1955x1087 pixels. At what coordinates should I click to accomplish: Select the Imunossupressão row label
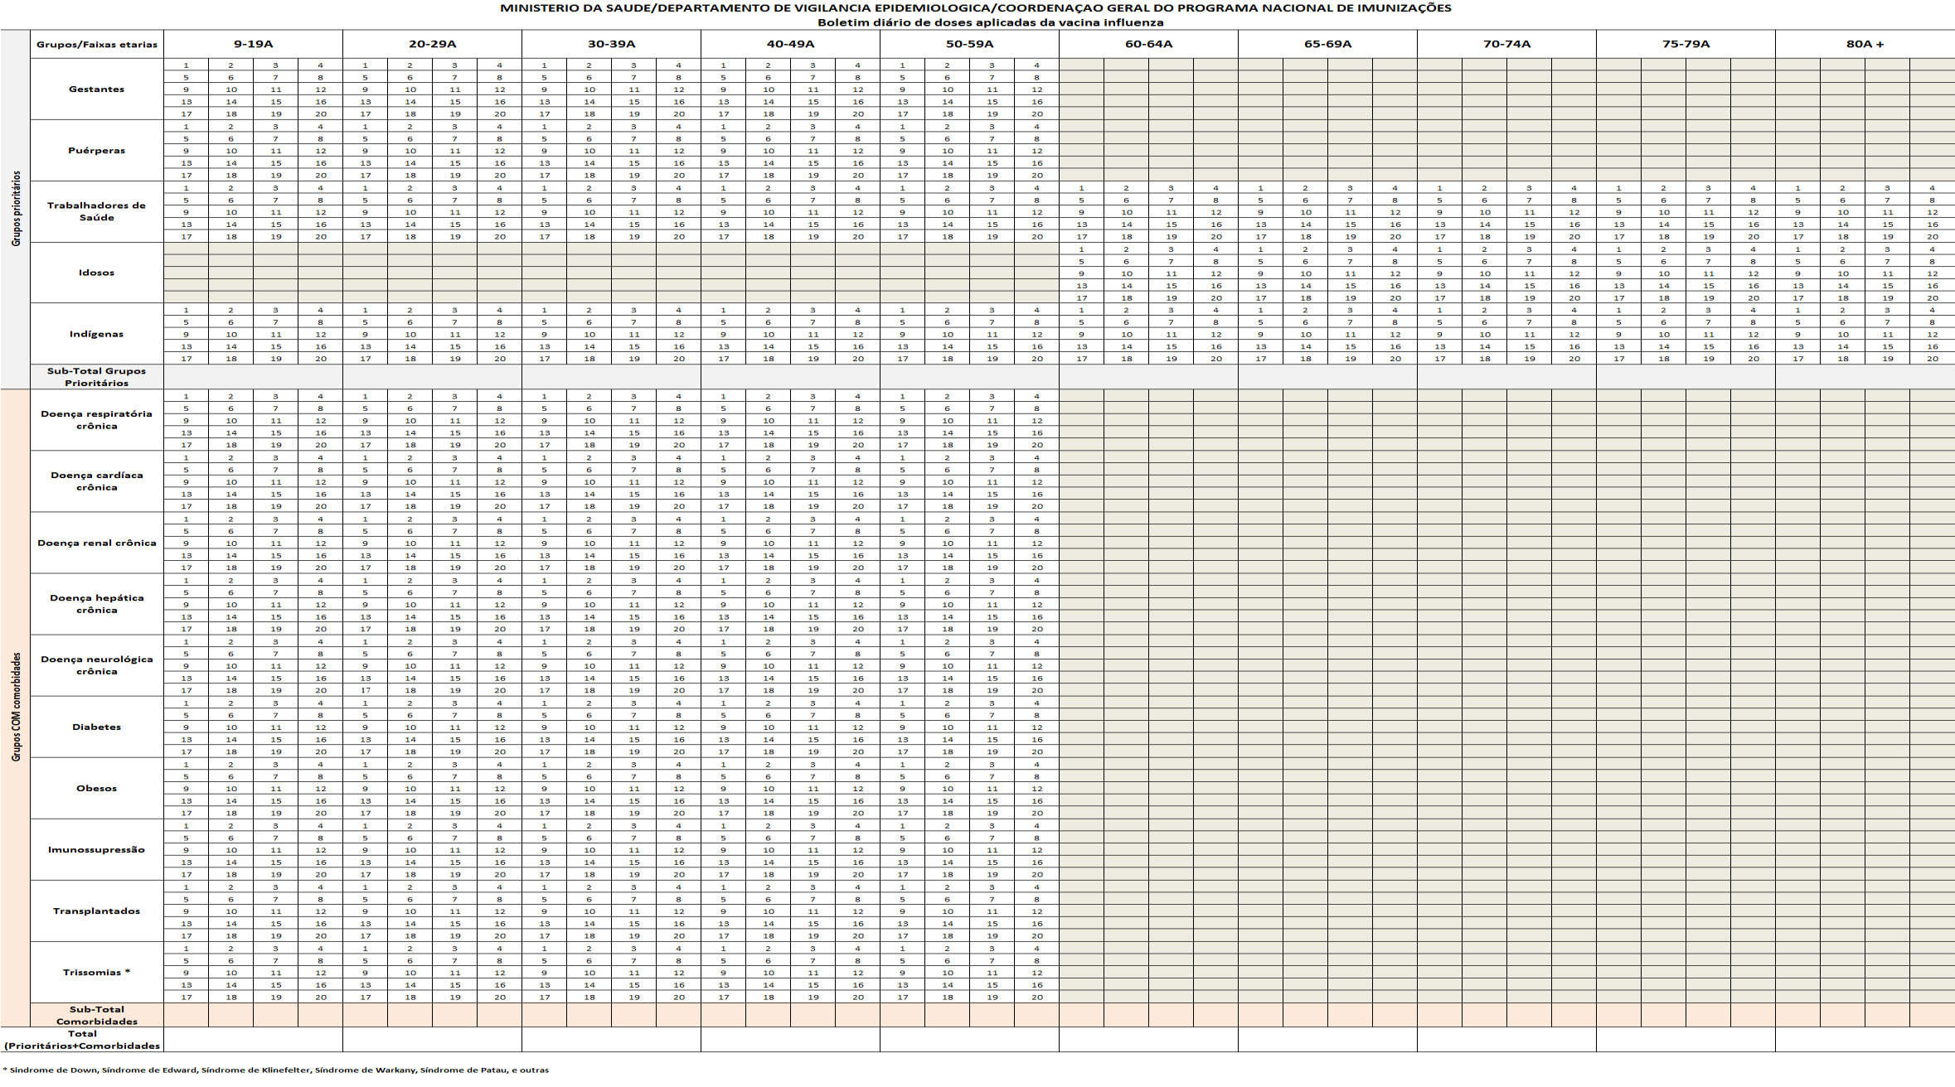pos(96,850)
